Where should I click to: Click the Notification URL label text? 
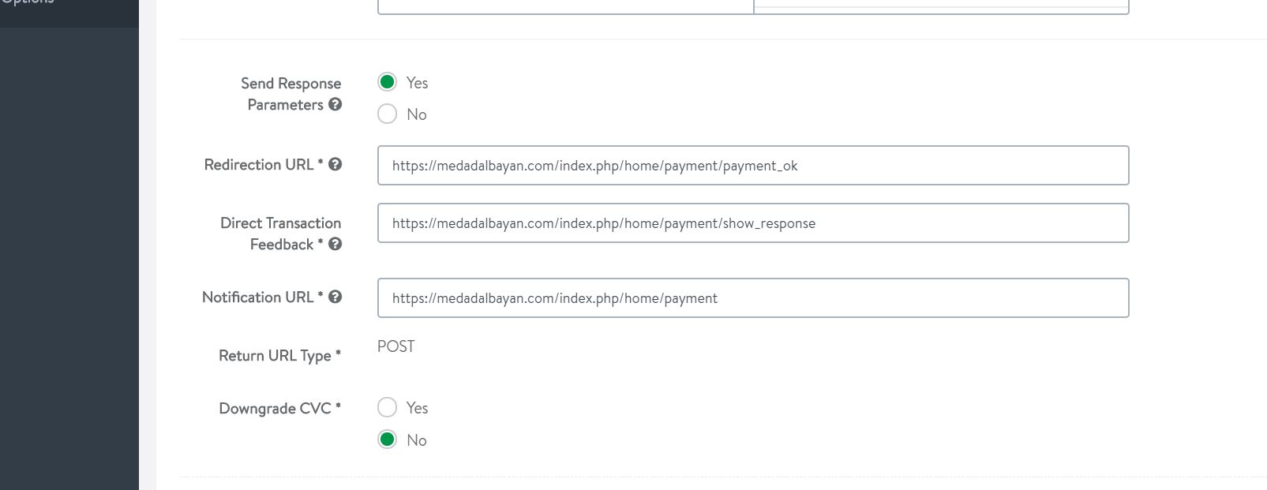[258, 297]
